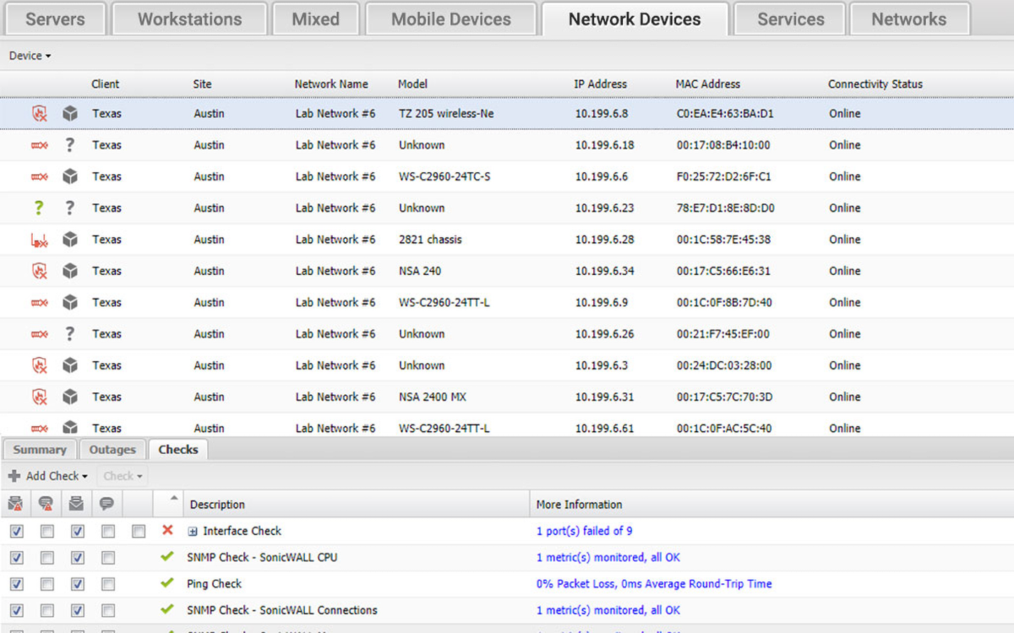
Task: Click the IP address 10.199.6.28
Action: [x=604, y=240]
